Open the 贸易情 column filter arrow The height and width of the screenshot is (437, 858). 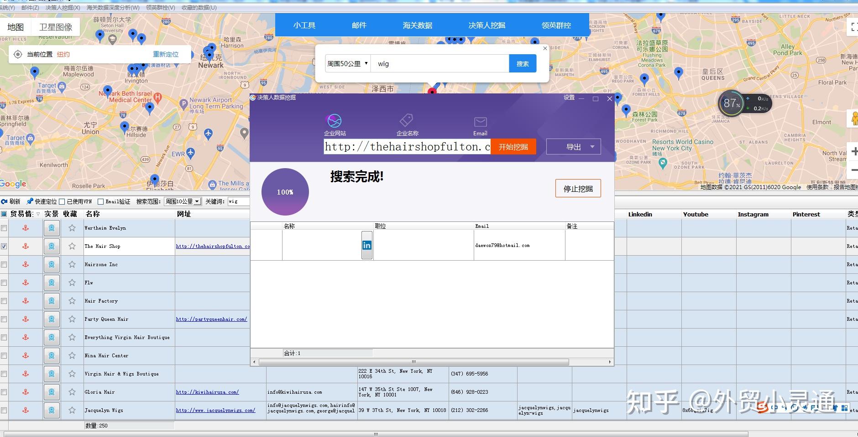click(38, 214)
